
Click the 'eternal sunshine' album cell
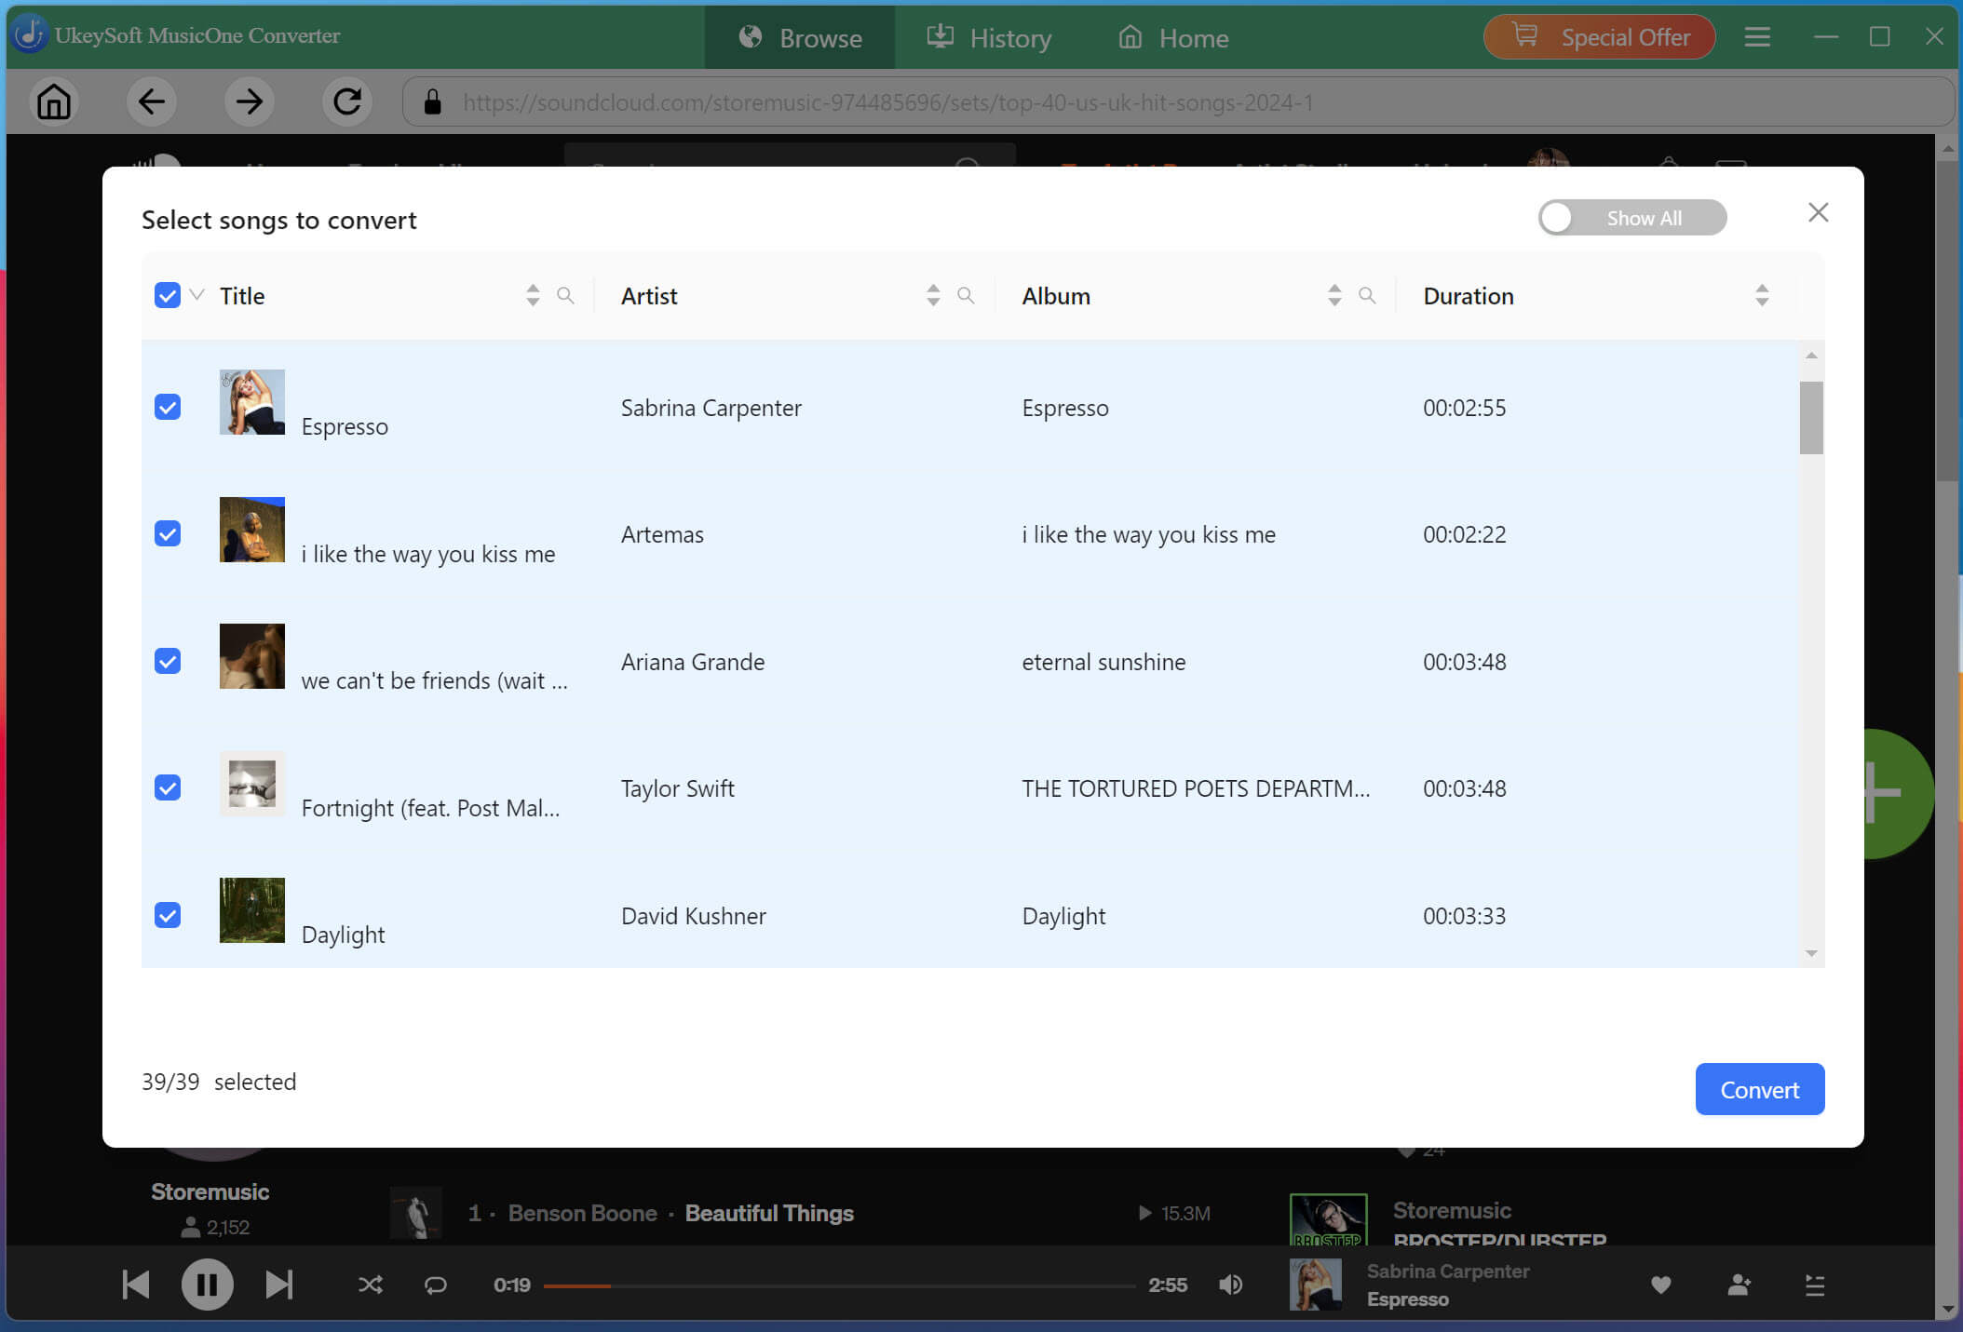point(1103,662)
